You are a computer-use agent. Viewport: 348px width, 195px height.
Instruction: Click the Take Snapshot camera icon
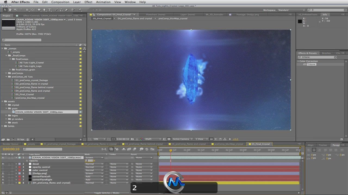(132, 139)
